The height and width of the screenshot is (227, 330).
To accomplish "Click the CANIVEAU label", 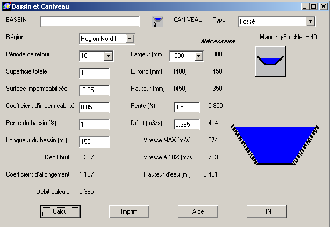I will (188, 20).
